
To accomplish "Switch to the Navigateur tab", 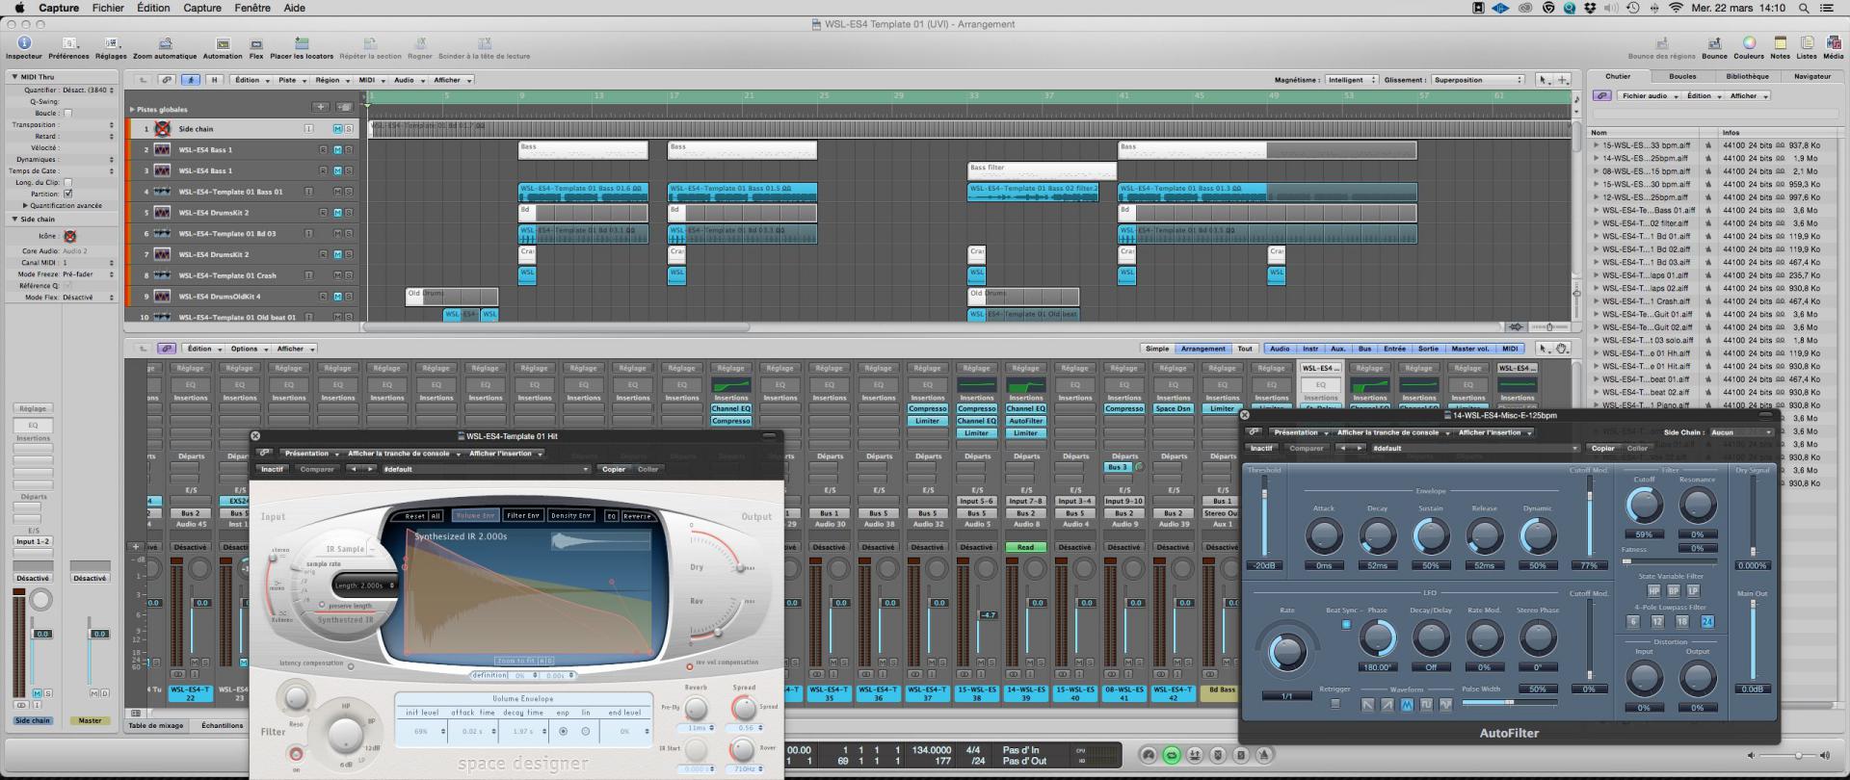I will tap(1812, 76).
